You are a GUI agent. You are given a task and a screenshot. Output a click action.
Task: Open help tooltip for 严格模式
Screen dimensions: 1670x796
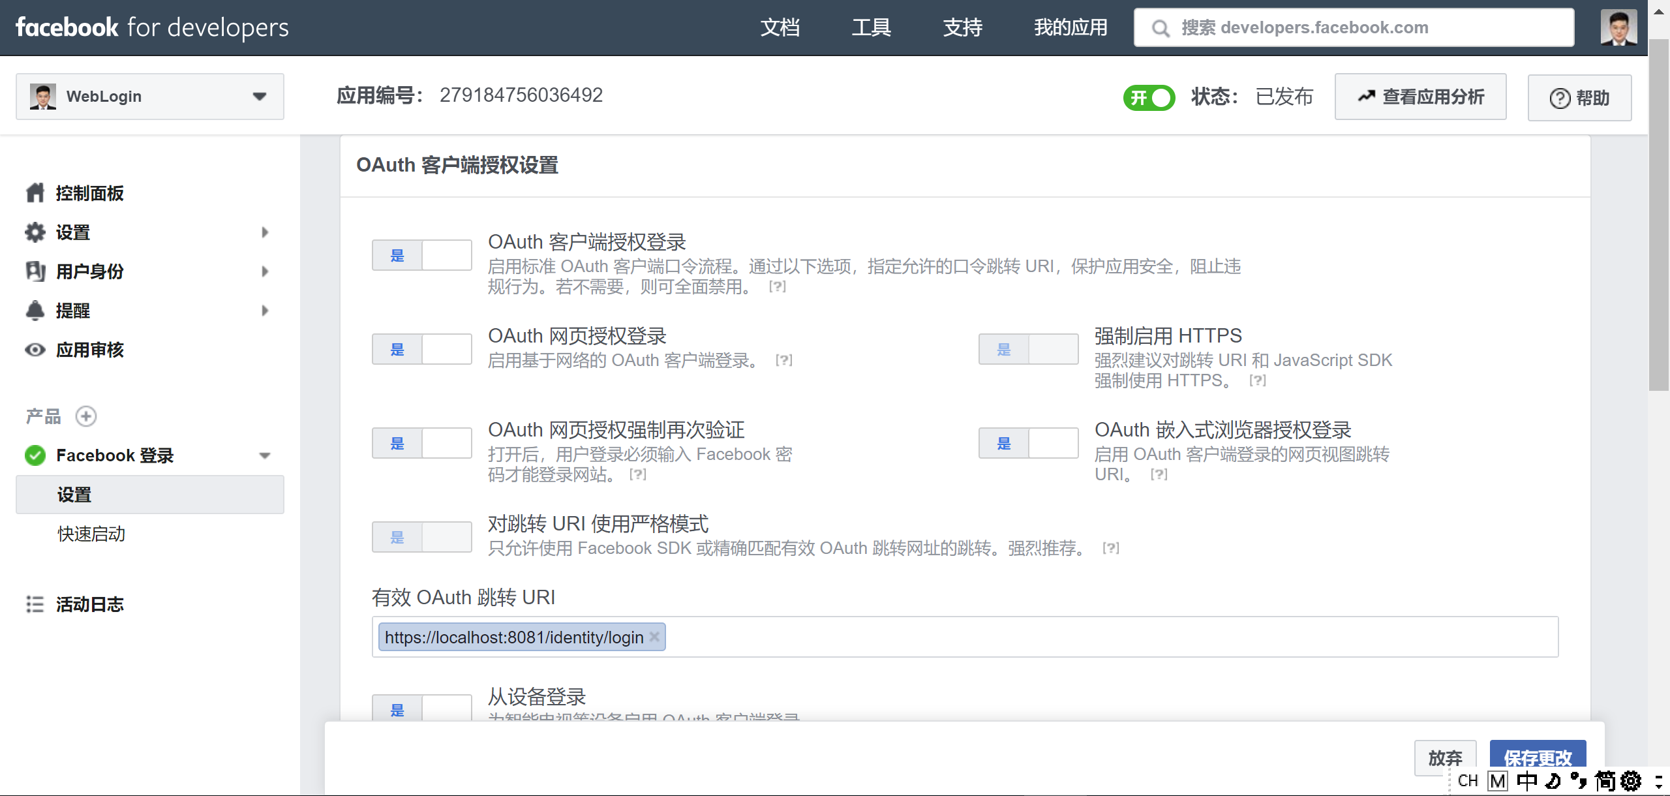[1111, 548]
